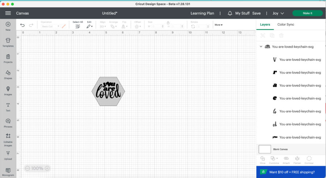Click the Blank Canvas color swatch
326x178 pixels.
(x=265, y=149)
